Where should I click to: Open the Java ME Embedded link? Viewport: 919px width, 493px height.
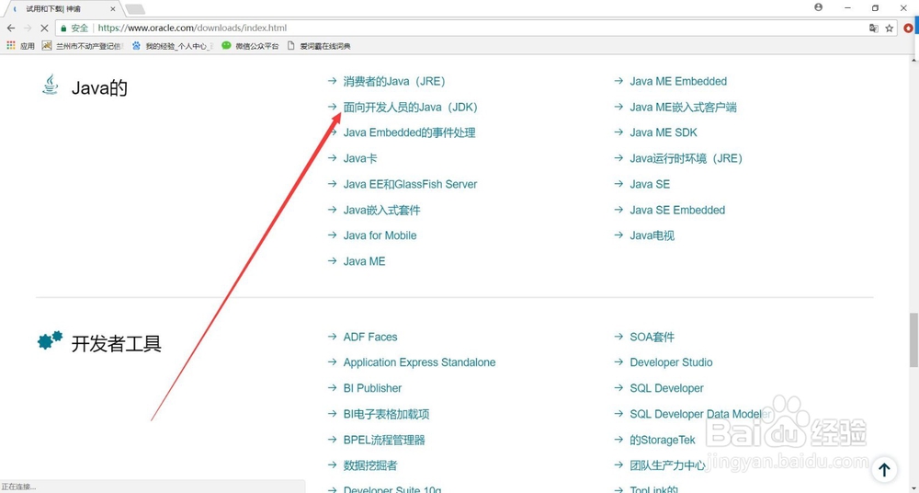pyautogui.click(x=678, y=82)
